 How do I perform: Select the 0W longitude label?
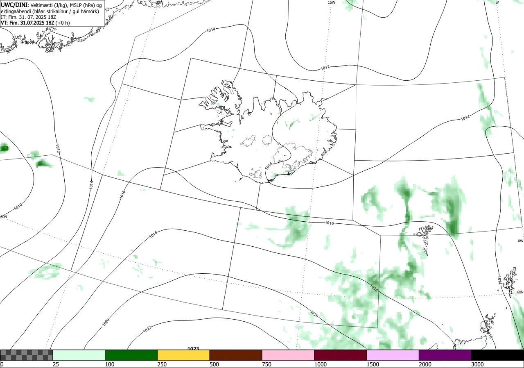[520, 241]
